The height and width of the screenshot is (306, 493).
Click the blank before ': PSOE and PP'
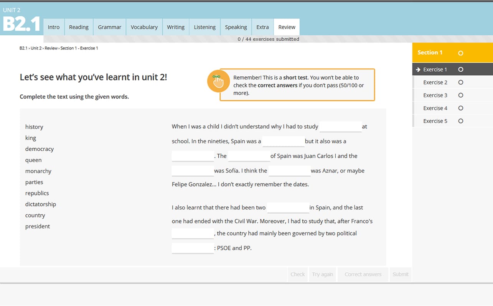pyautogui.click(x=193, y=248)
